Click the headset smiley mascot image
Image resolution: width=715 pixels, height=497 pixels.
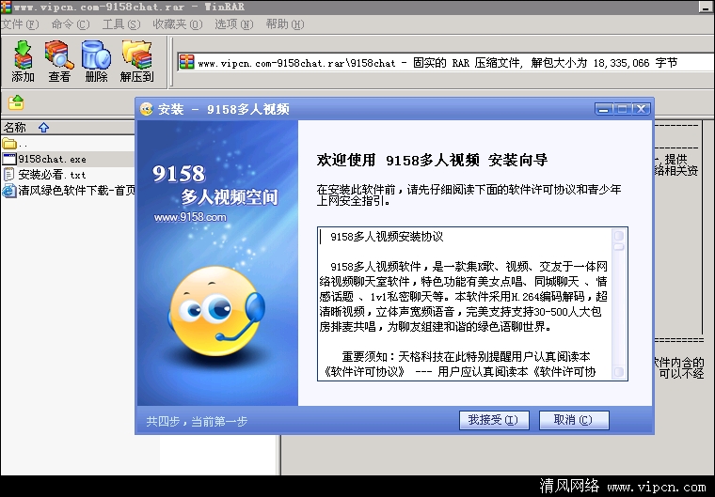point(217,311)
